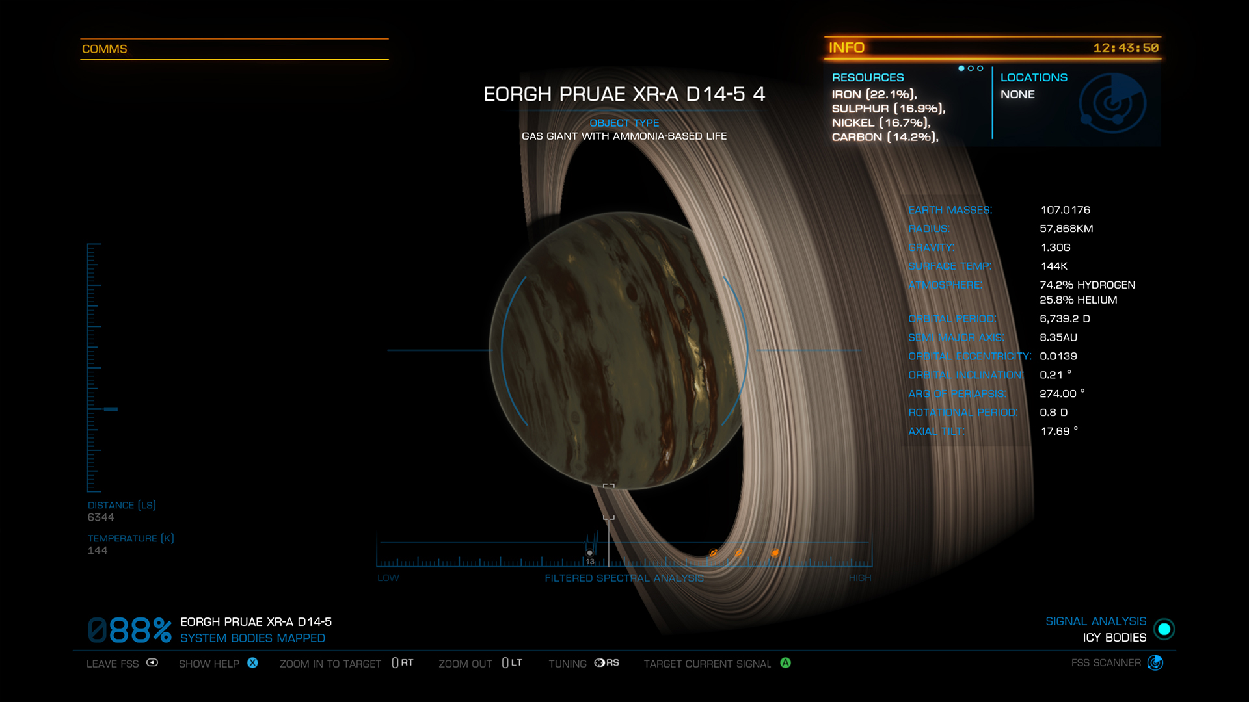Click the FSS Scanner icon

point(1155,662)
